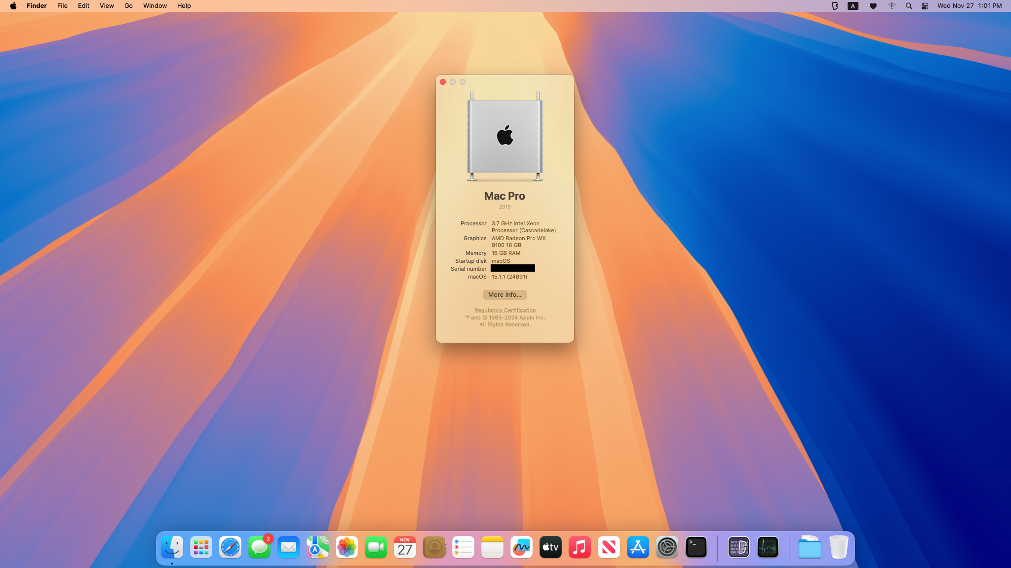Open Calendar showing Nov 27
The width and height of the screenshot is (1011, 568).
(405, 547)
